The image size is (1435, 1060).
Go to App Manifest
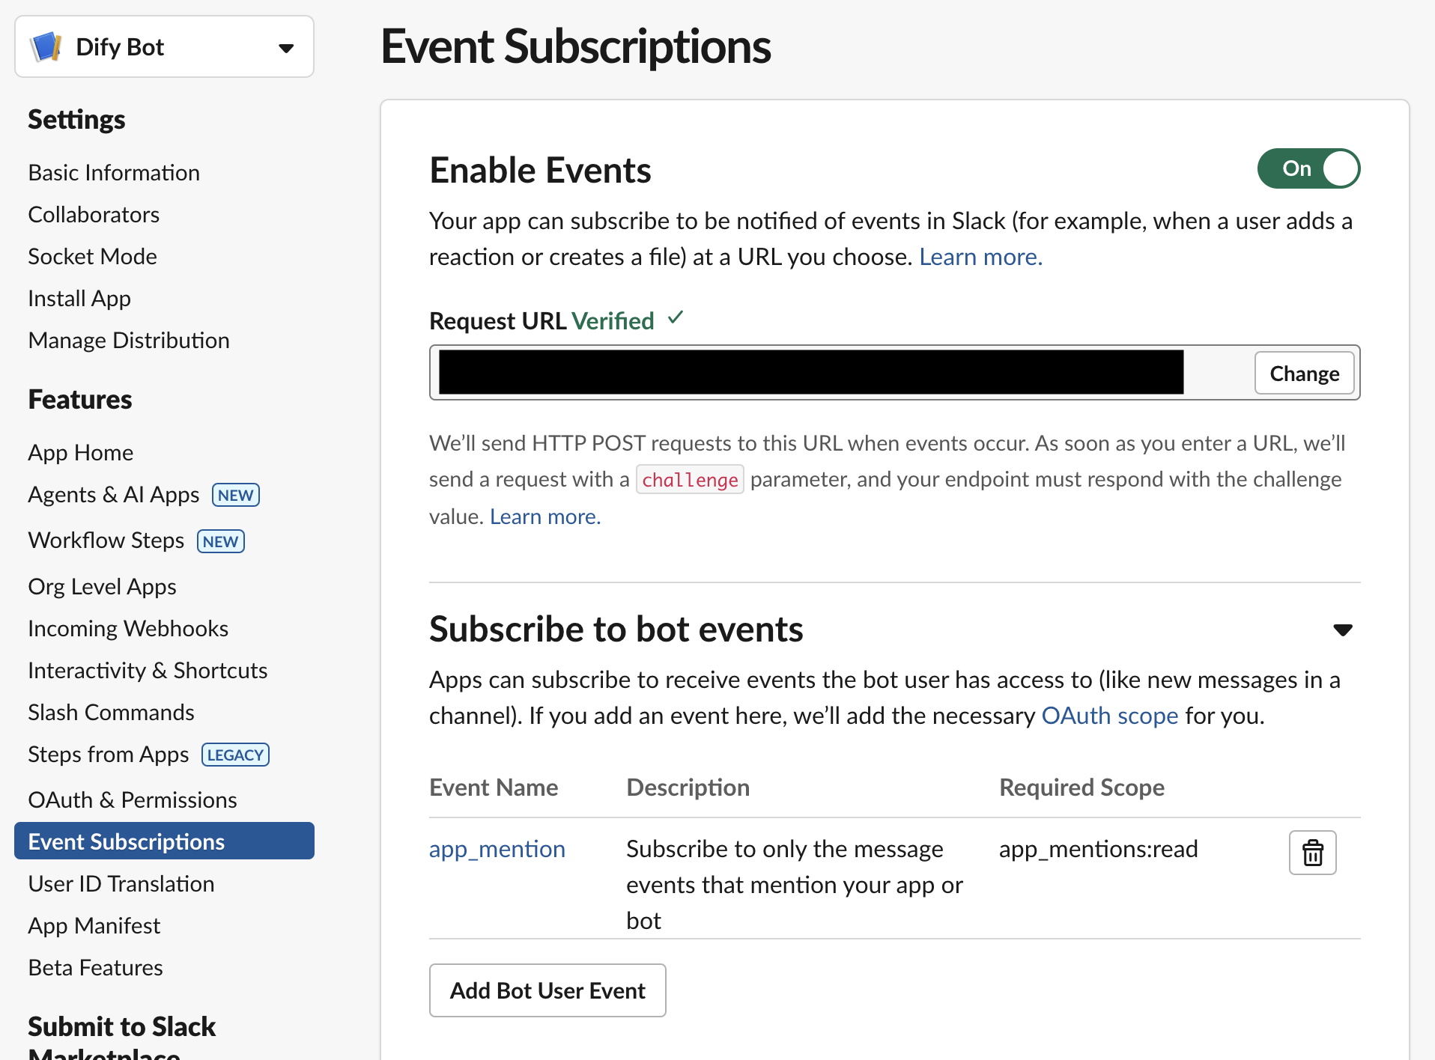[94, 926]
